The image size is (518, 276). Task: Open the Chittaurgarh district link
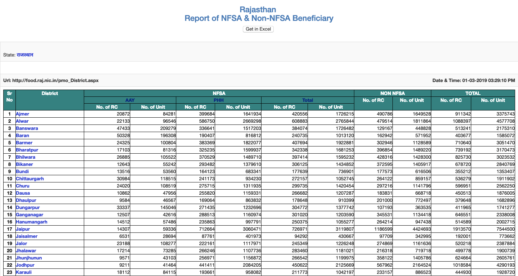click(30, 179)
